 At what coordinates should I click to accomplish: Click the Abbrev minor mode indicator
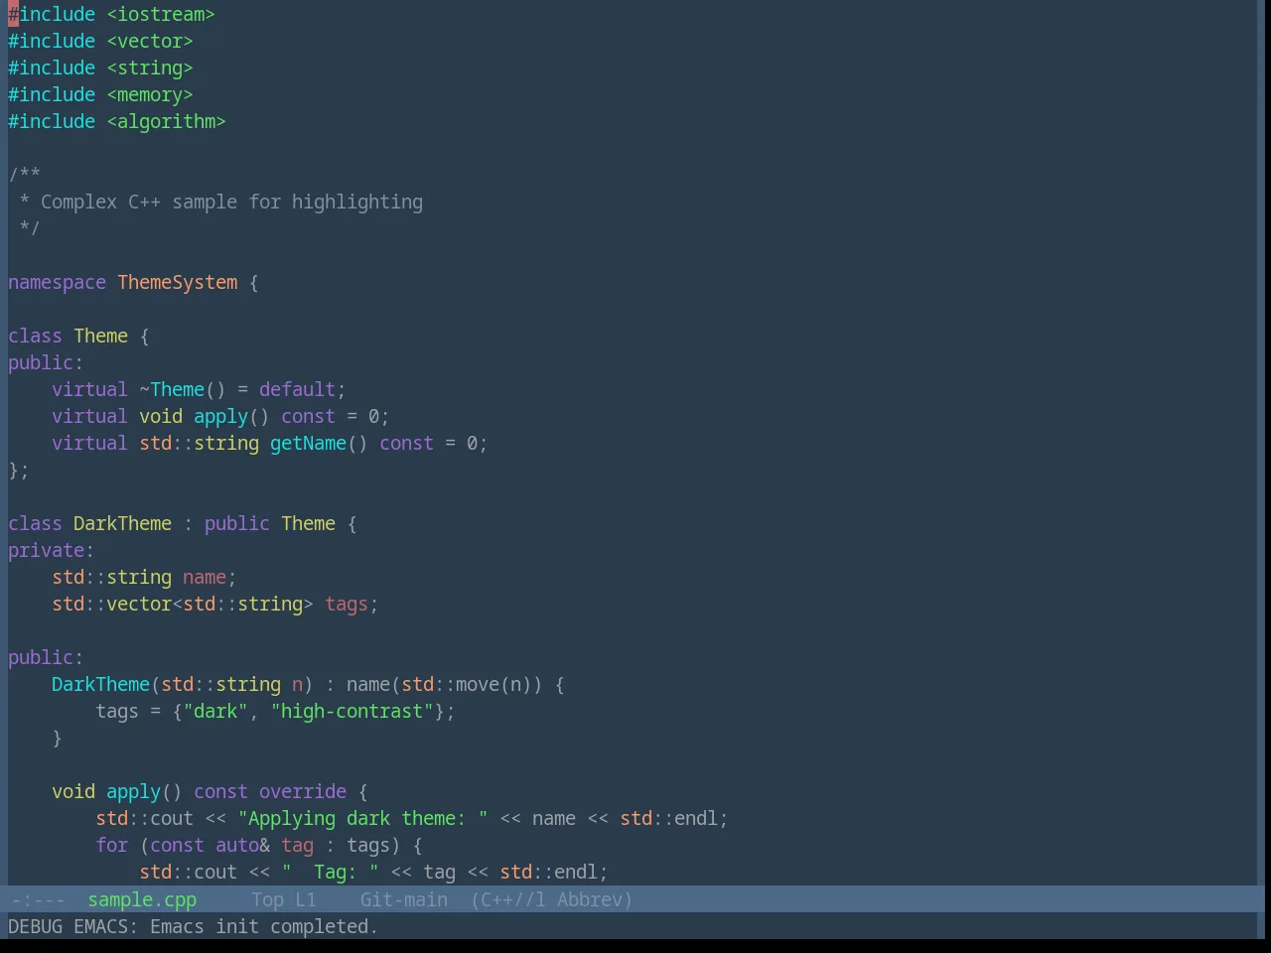click(594, 900)
